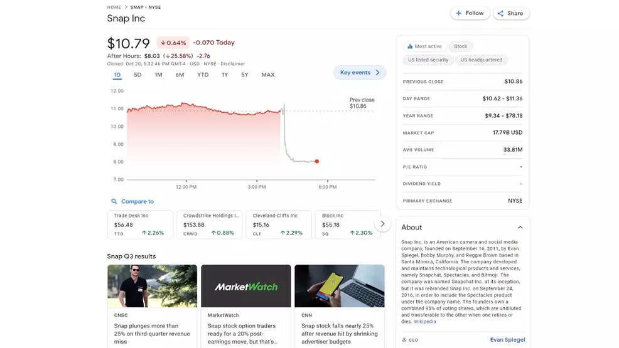The width and height of the screenshot is (619, 348).
Task: Click the Most active bar chart icon
Action: [x=410, y=46]
